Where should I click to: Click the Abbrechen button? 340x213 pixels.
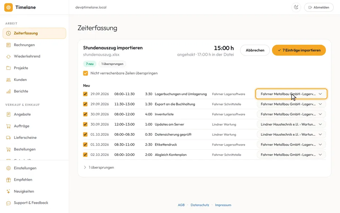coord(255,50)
